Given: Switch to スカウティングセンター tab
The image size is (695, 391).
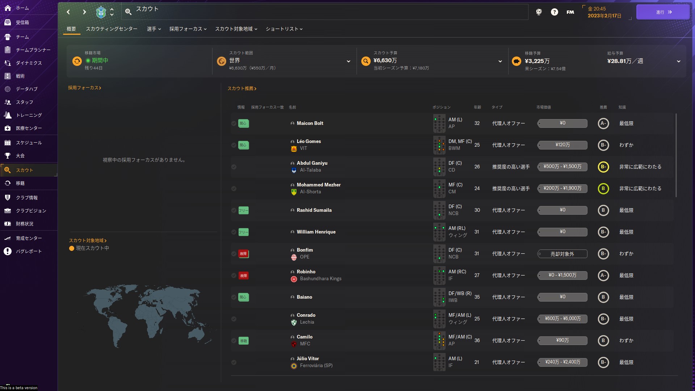Looking at the screenshot, I should tap(111, 29).
